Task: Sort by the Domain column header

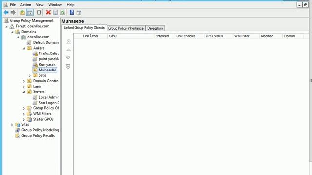Action: coord(293,36)
